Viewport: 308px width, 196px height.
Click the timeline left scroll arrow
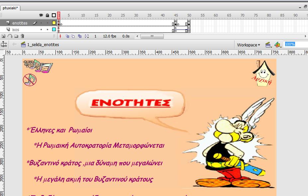[137, 36]
